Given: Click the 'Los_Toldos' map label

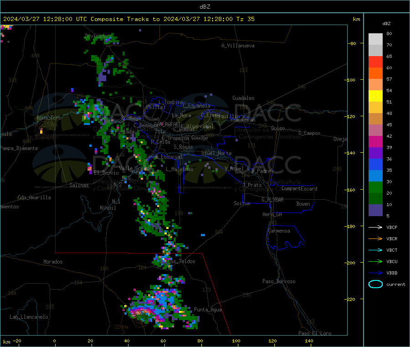Looking at the screenshot, I should click(x=181, y=261).
